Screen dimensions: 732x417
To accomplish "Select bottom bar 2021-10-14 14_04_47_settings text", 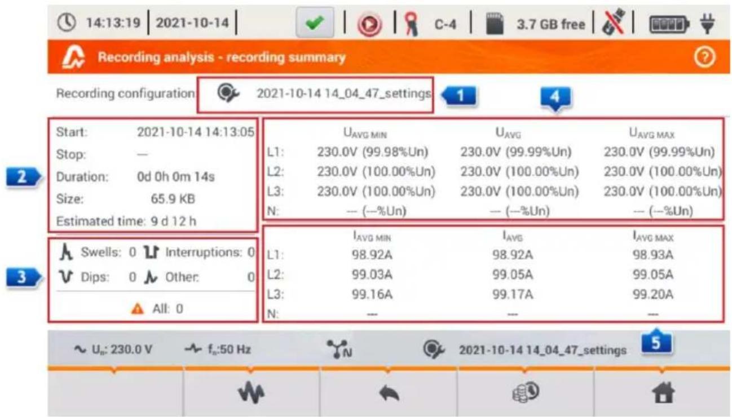I will point(543,350).
